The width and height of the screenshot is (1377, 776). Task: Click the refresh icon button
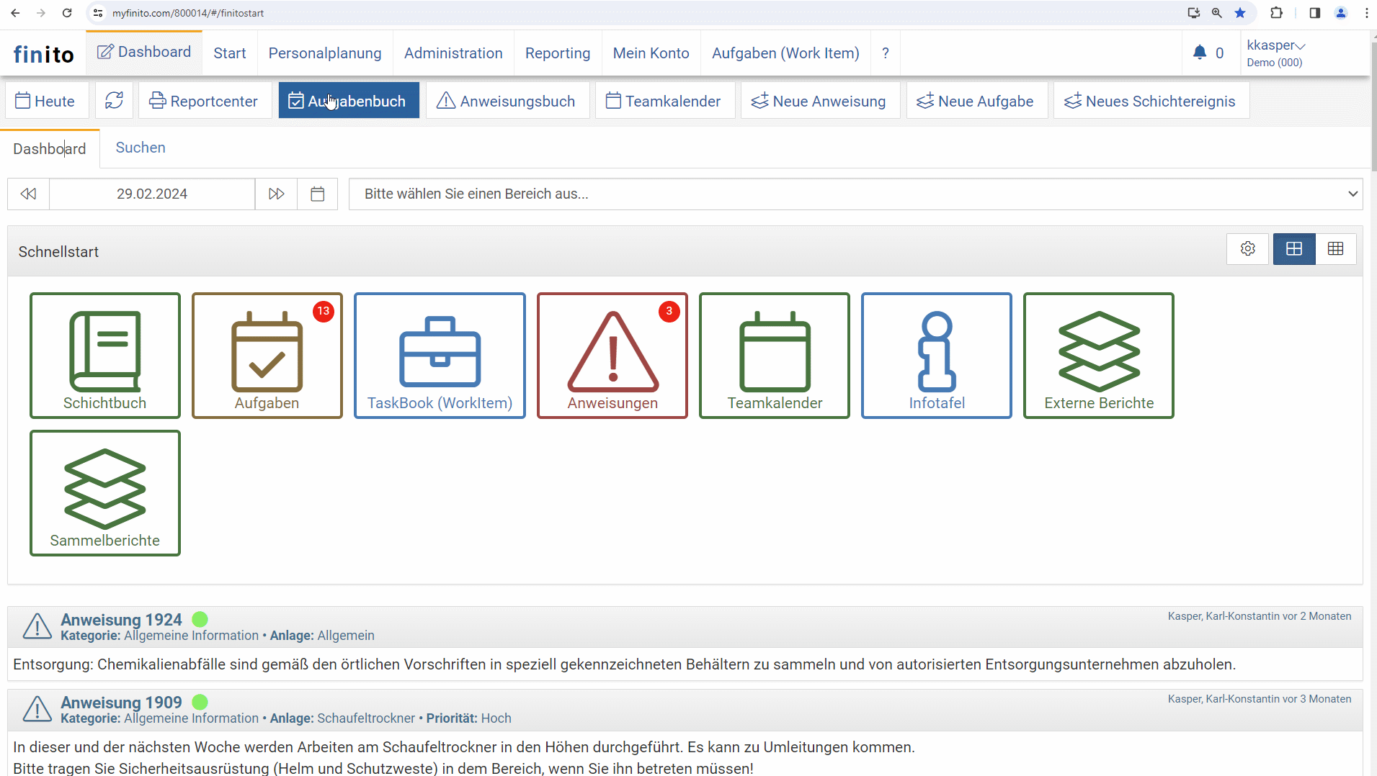[x=114, y=101]
